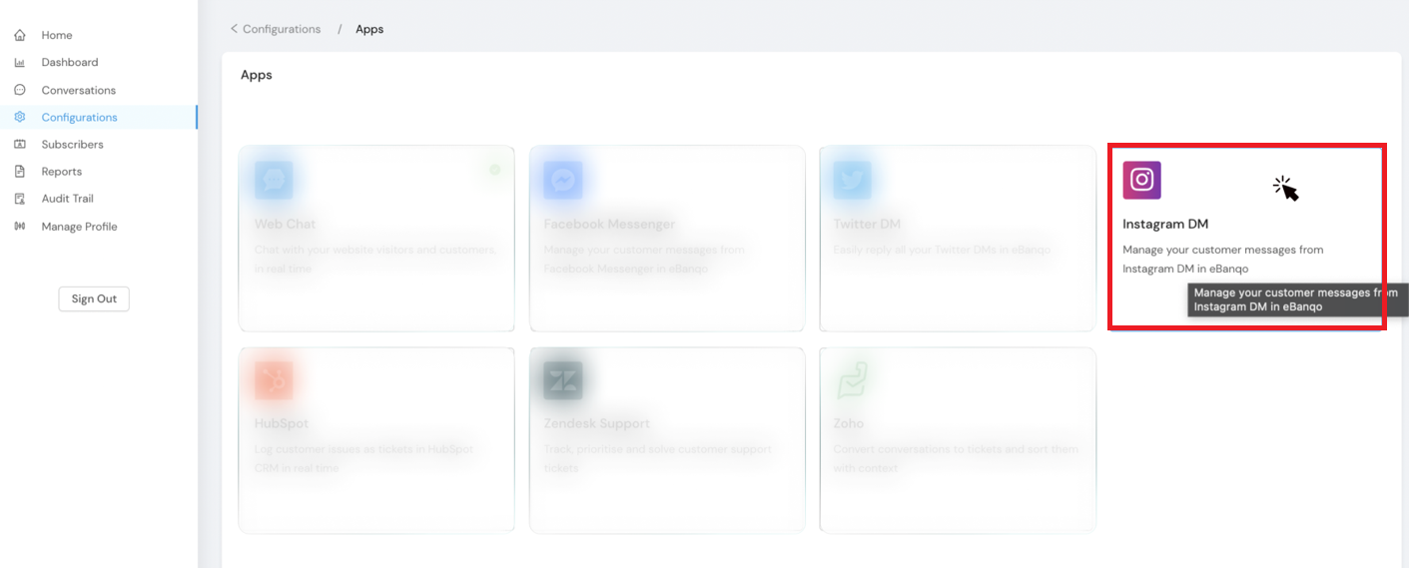Click the Zendesk Support icon
This screenshot has width=1409, height=568.
coord(563,380)
